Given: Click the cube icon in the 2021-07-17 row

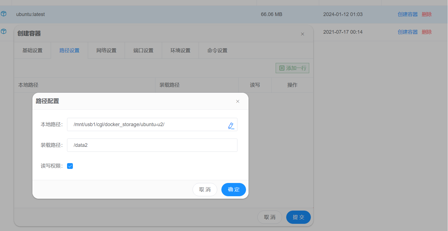Looking at the screenshot, I should click(4, 31).
